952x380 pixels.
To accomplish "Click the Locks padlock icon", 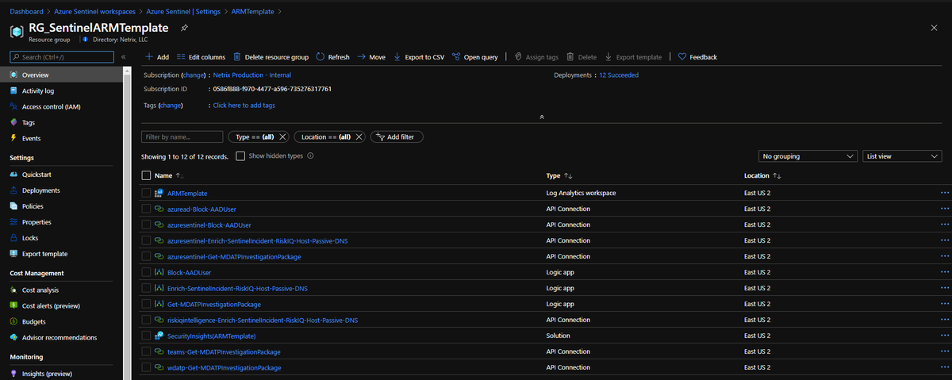I will pos(13,238).
